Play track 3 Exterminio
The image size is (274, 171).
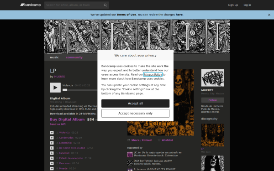(x=52, y=143)
